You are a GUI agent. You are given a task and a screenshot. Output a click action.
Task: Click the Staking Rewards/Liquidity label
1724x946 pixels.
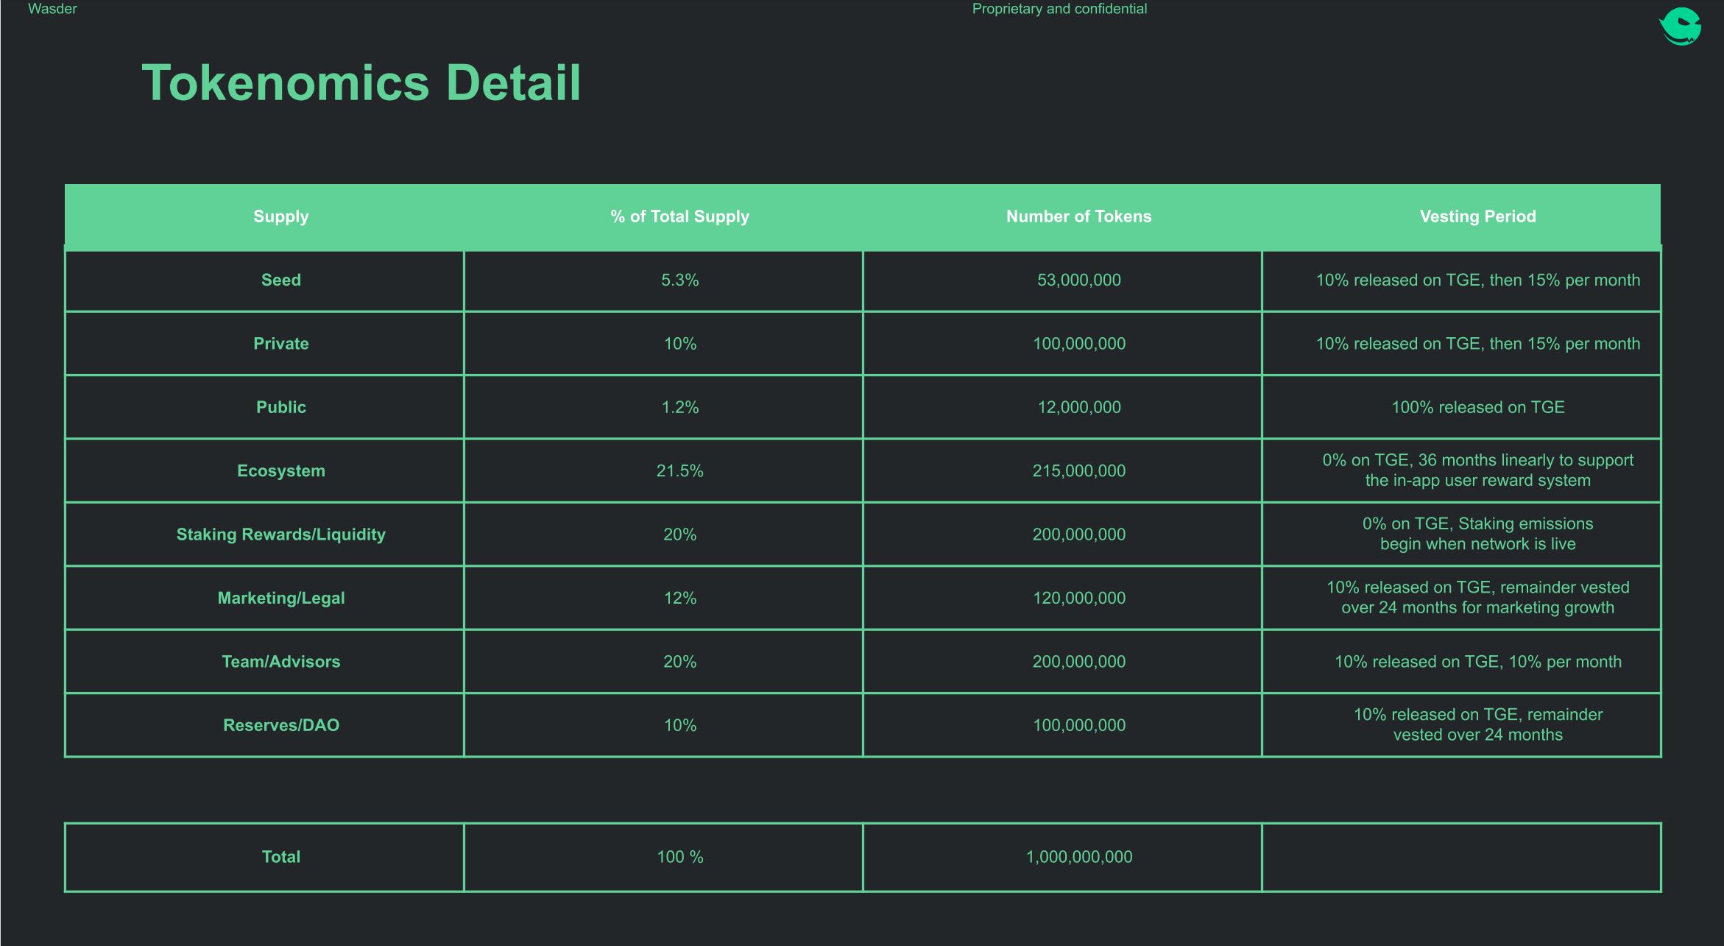pos(281,534)
